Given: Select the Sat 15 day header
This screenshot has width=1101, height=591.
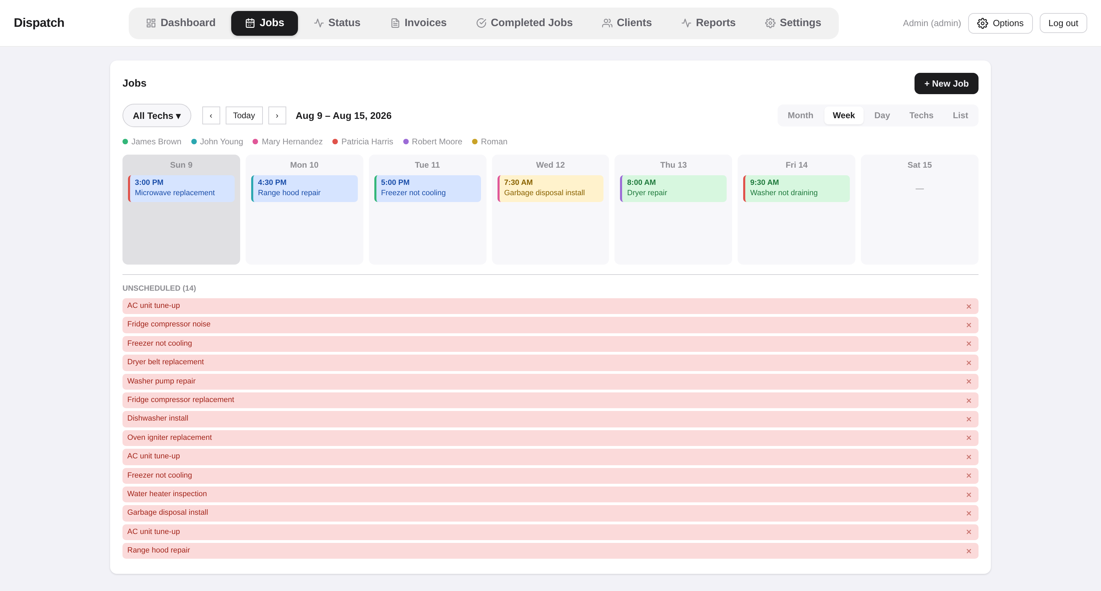Looking at the screenshot, I should [x=919, y=165].
